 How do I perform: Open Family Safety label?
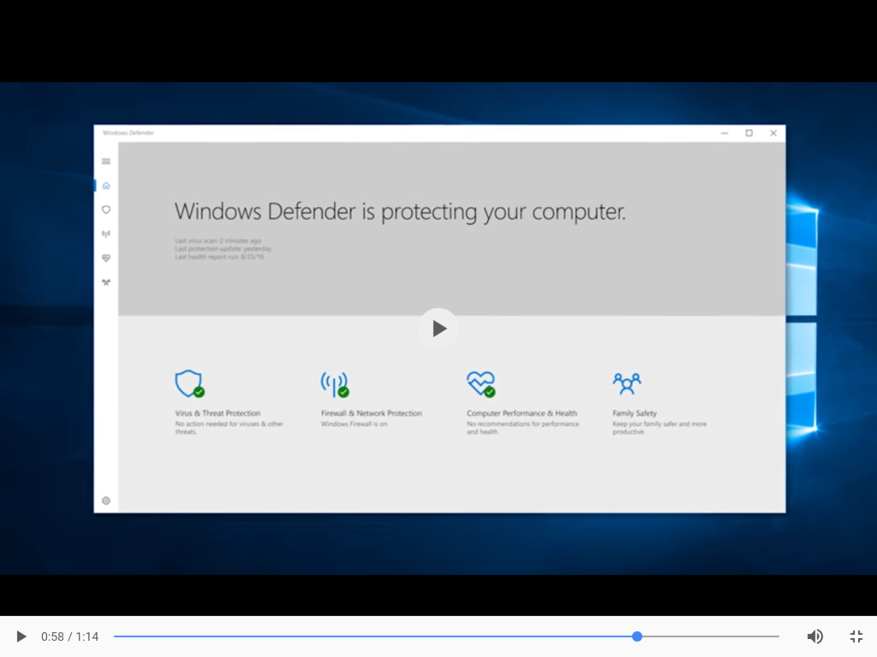tap(635, 413)
